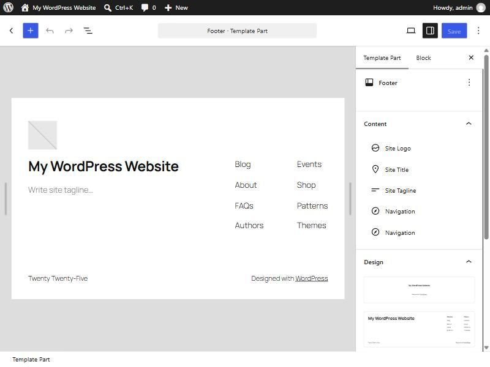Open the Ctrl+K command palette search

(x=118, y=7)
